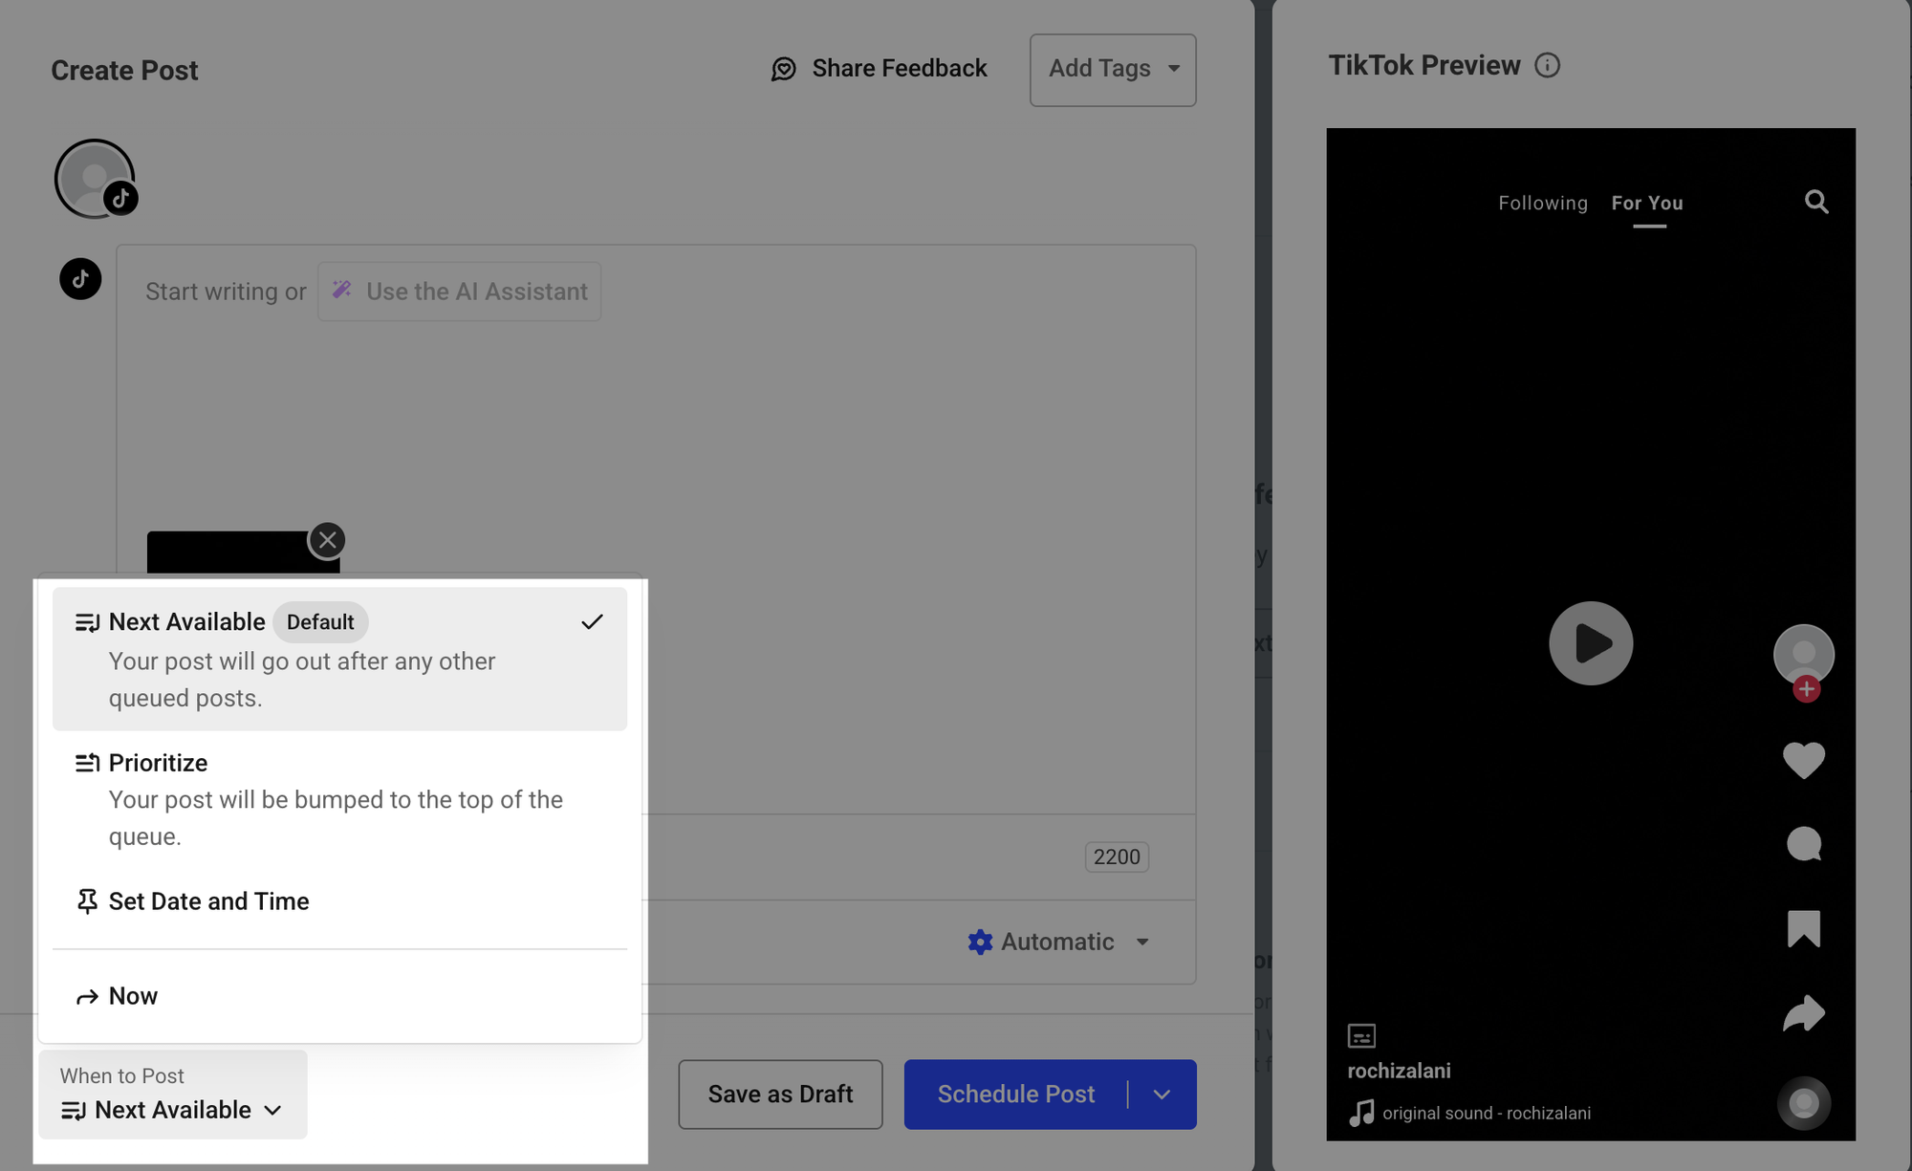
Task: Open the Automatic thumbnail dropdown
Action: (x=1057, y=942)
